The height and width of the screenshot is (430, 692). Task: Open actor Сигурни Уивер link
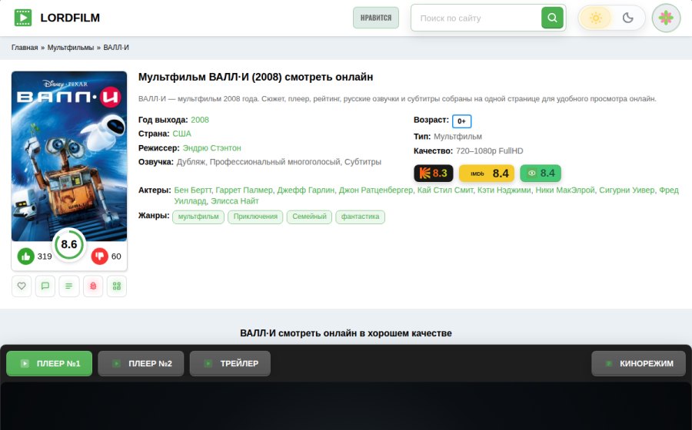pos(627,190)
